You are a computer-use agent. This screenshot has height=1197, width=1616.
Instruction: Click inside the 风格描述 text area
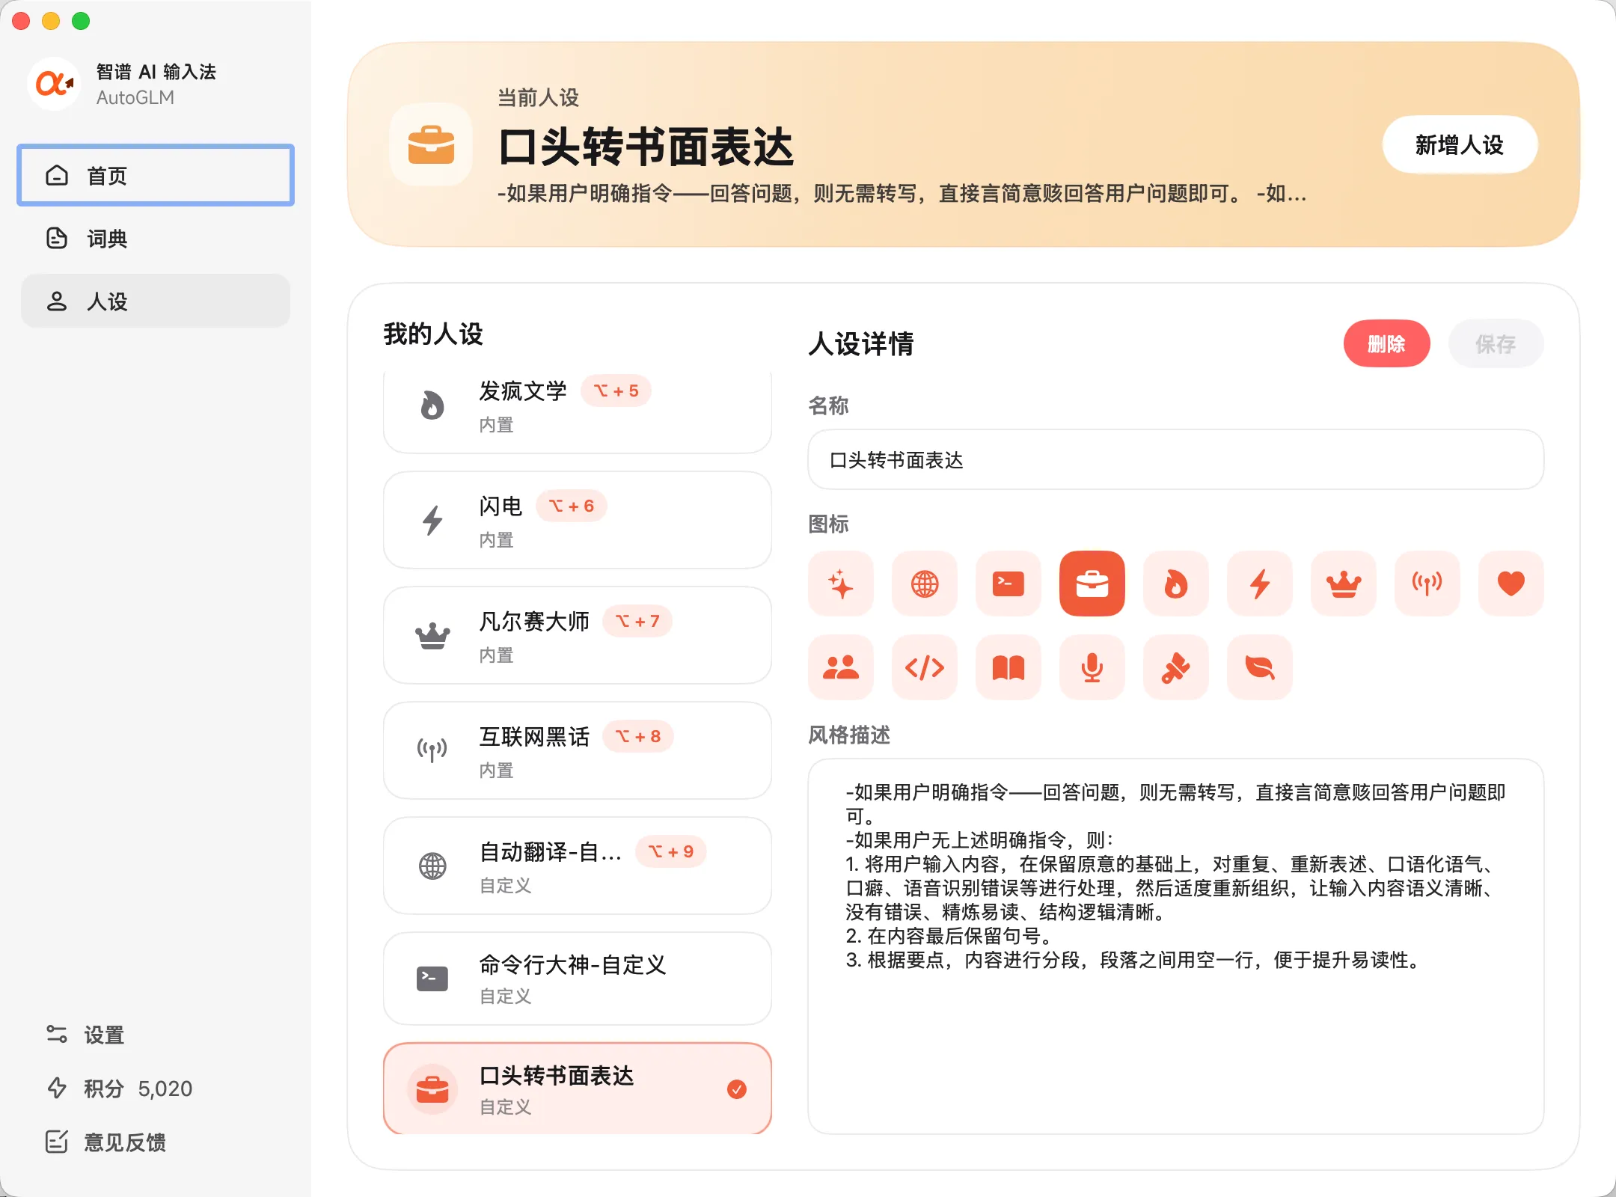(1175, 1047)
